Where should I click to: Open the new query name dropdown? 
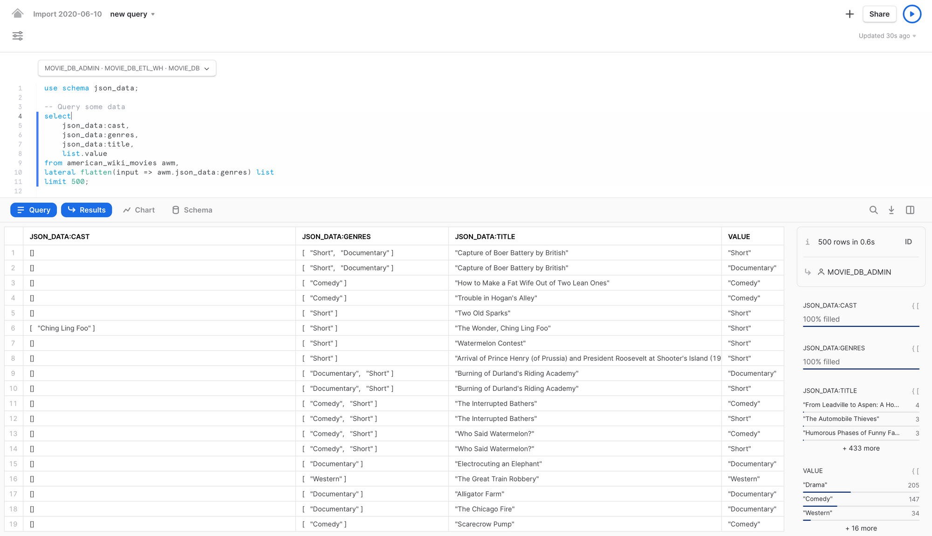(x=132, y=14)
